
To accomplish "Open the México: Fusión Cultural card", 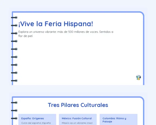I will (78, 119).
